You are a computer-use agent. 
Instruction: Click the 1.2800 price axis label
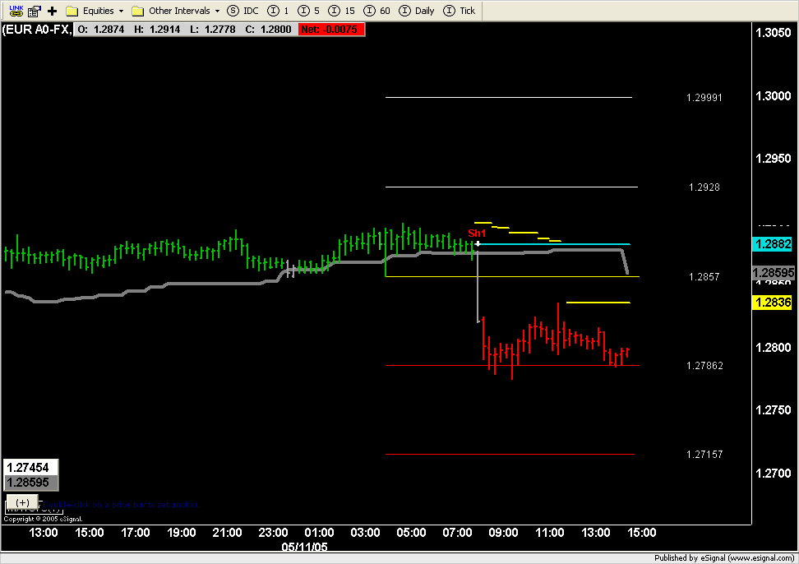tap(773, 348)
